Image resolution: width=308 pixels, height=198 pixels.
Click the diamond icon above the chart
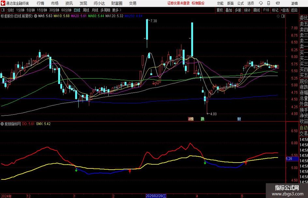278,16
